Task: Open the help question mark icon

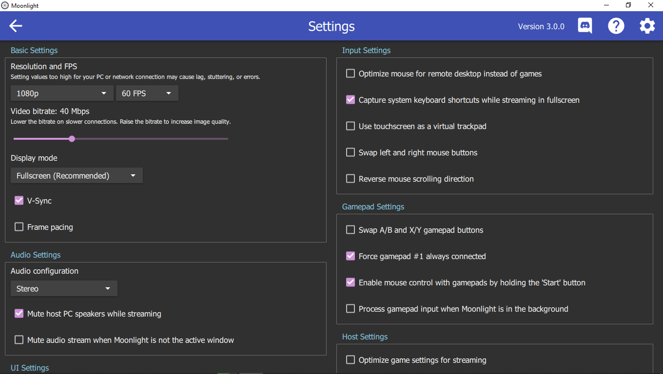Action: (x=616, y=26)
